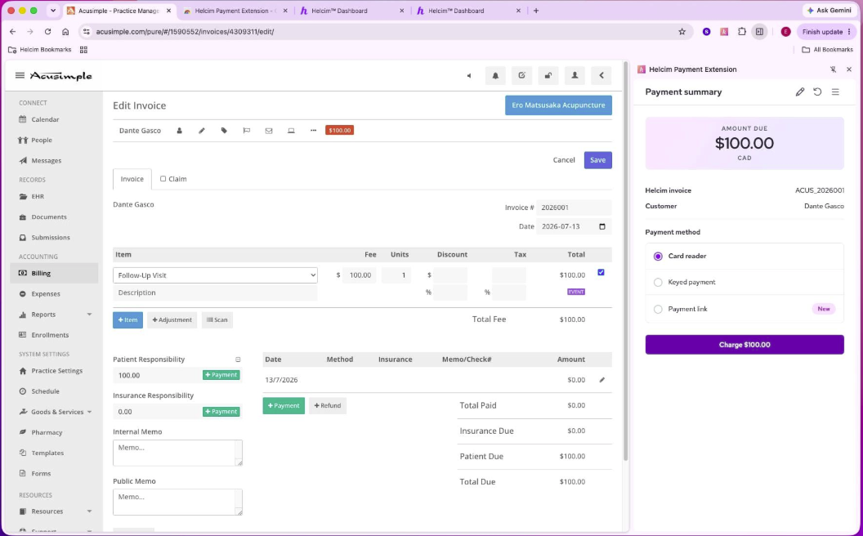This screenshot has height=536, width=863.
Task: Click the browser reload button
Action: tap(48, 32)
